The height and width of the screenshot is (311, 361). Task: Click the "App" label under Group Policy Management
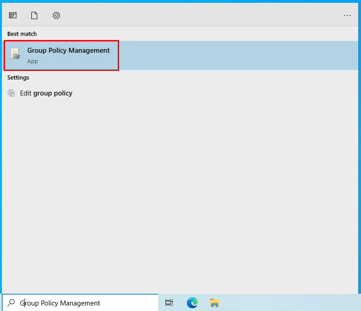[x=32, y=61]
